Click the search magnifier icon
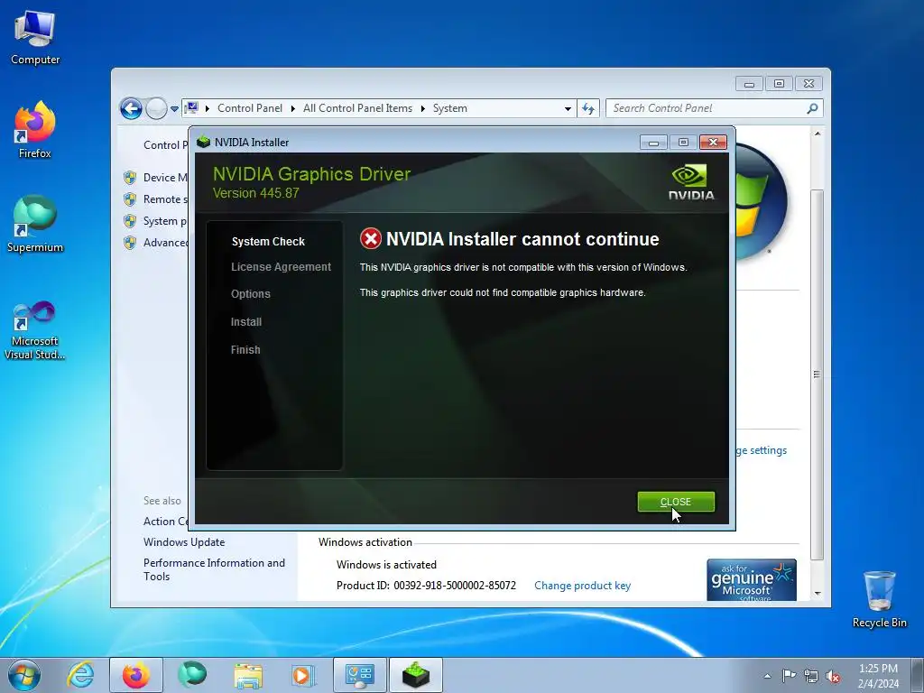 click(812, 108)
